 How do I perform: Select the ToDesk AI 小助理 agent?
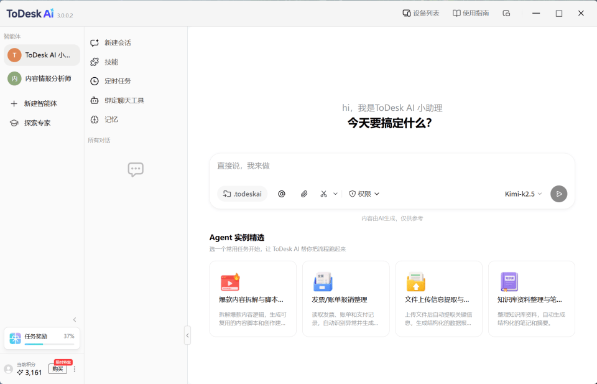pos(42,55)
